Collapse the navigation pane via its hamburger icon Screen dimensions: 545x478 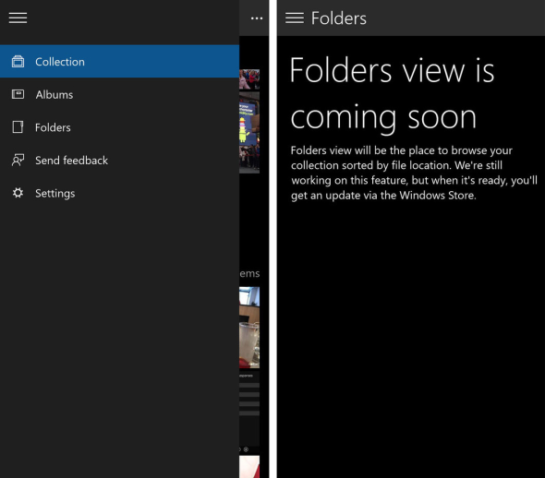coord(18,18)
